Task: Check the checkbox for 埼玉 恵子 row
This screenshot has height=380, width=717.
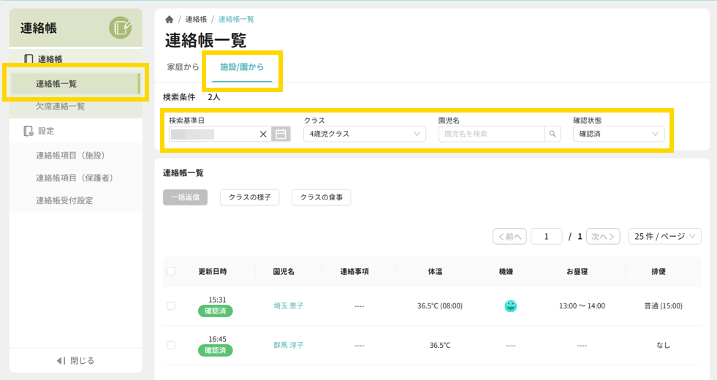Action: point(171,306)
